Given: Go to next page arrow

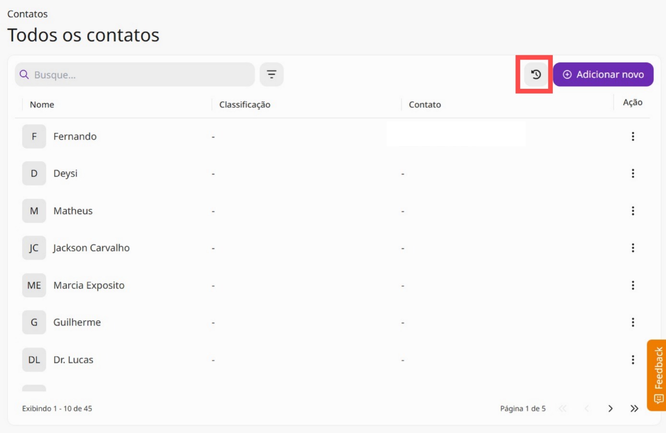Looking at the screenshot, I should [x=610, y=409].
